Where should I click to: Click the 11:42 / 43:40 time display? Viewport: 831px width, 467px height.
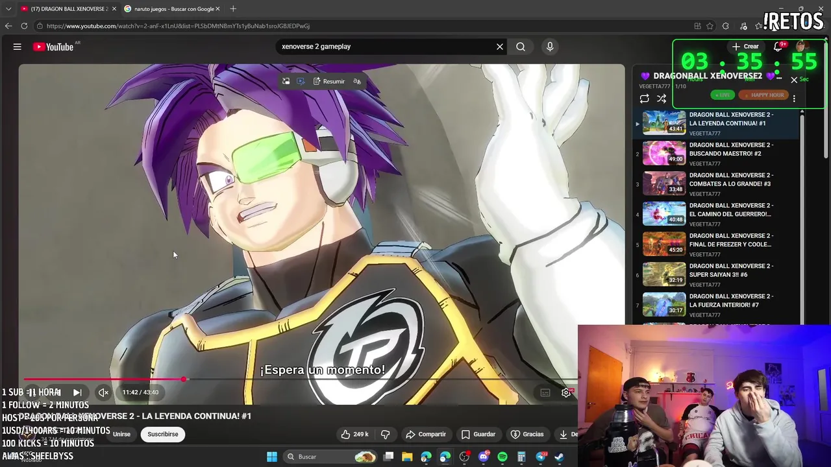pyautogui.click(x=140, y=392)
